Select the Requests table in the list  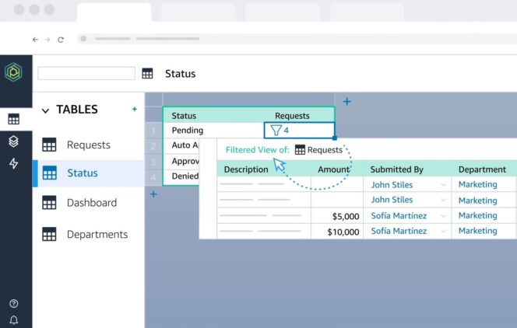pos(88,145)
